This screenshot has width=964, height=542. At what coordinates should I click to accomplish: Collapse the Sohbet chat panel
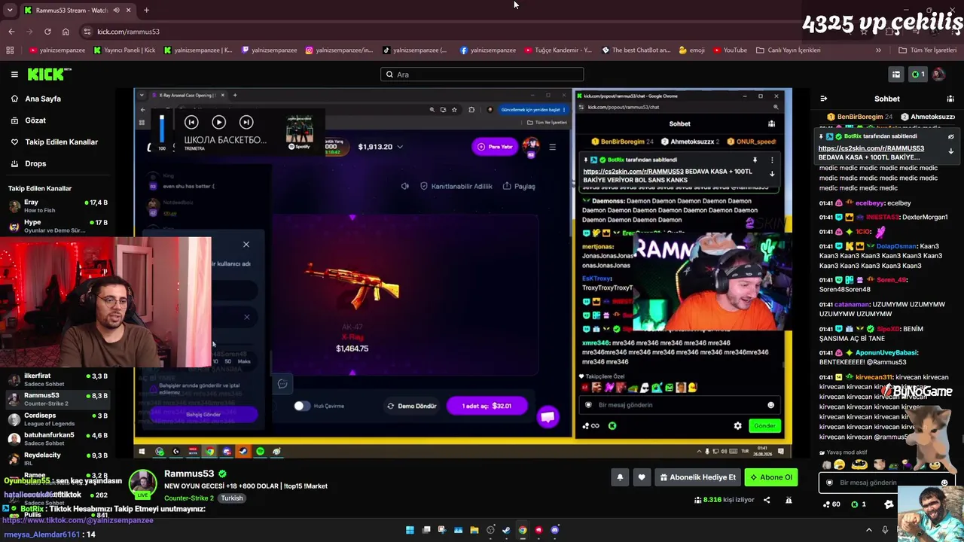click(824, 99)
